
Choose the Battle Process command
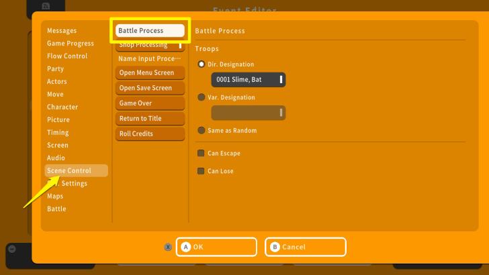(x=150, y=31)
